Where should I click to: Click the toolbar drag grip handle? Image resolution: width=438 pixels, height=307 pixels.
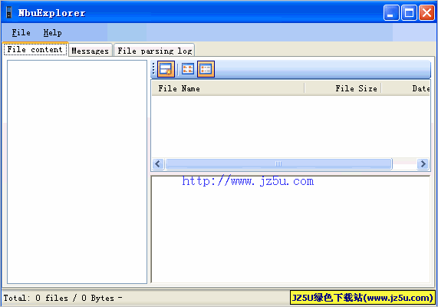coord(153,69)
